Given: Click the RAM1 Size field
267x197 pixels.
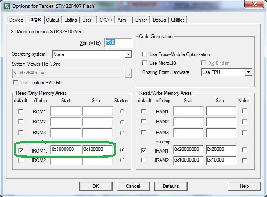Looking at the screenshot, I should tap(221, 111).
